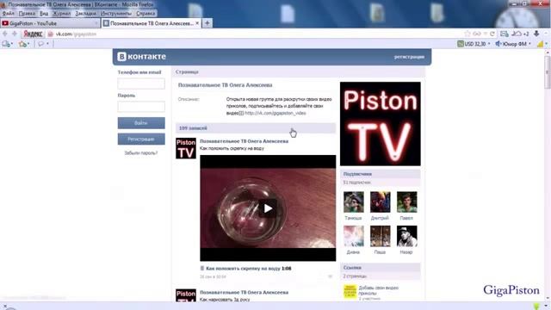Click the Яндекс logo button
551x310 pixels.
click(33, 34)
